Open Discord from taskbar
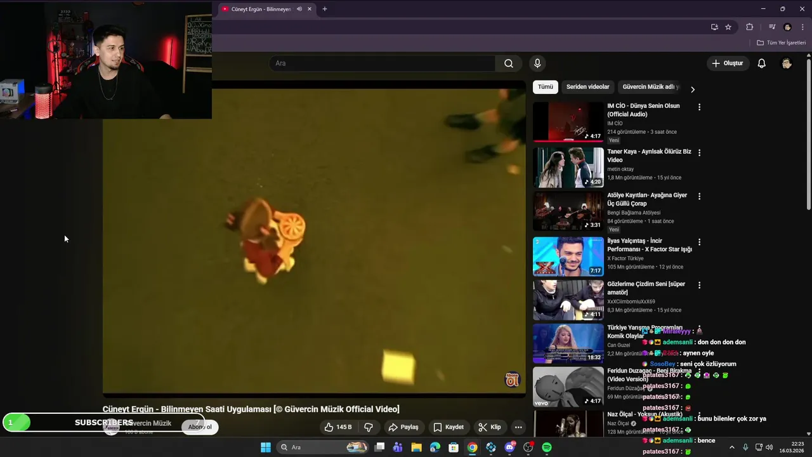 pyautogui.click(x=509, y=447)
